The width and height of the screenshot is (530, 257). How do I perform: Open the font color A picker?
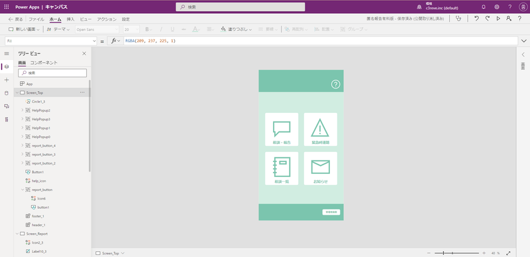[x=195, y=29]
